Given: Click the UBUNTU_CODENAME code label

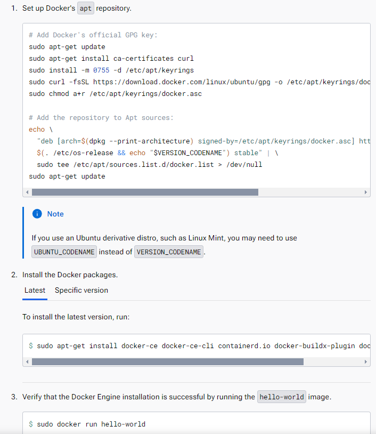Looking at the screenshot, I should [64, 252].
